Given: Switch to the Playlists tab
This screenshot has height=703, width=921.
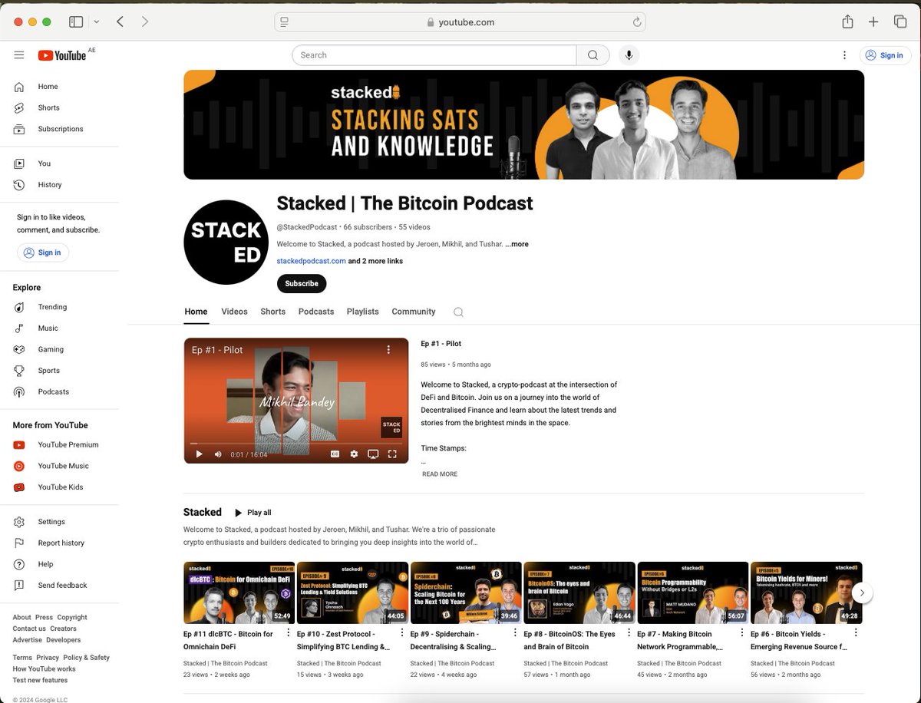Looking at the screenshot, I should tap(362, 312).
